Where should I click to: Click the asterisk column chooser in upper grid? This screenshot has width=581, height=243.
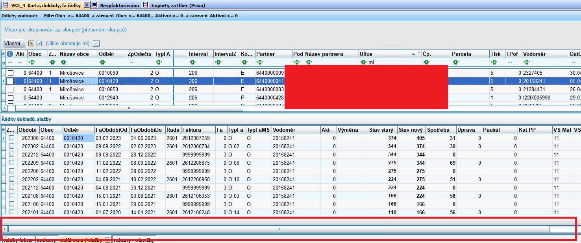[x=4, y=54]
